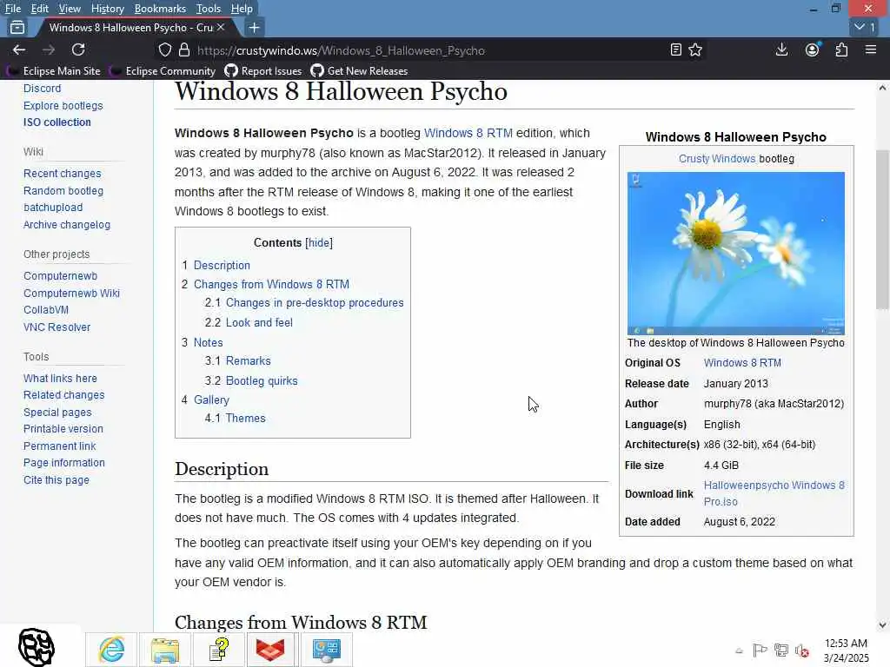The height and width of the screenshot is (667, 890).
Task: Open the Bookmarks menu
Action: (160, 9)
